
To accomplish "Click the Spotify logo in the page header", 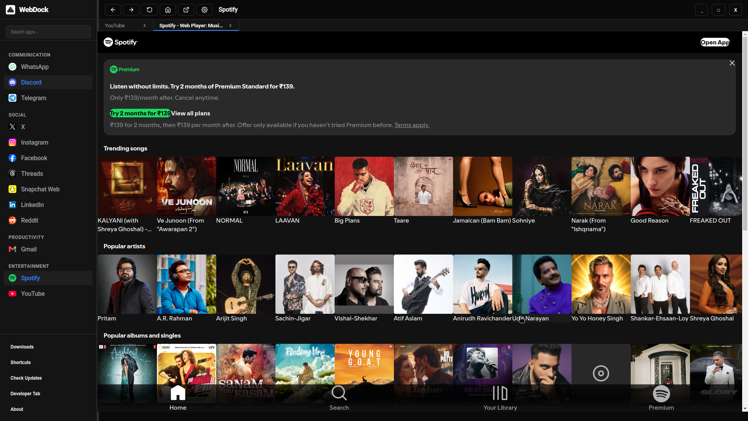I will (x=120, y=42).
